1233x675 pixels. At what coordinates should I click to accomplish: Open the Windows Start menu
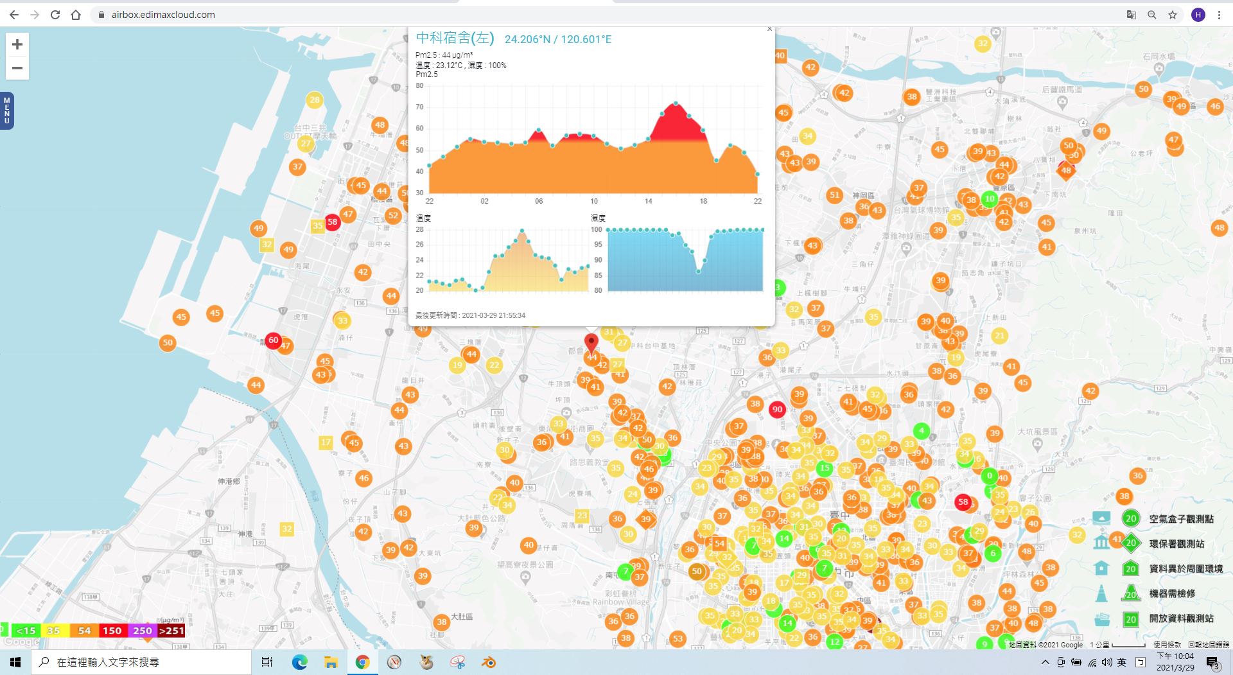tap(15, 662)
